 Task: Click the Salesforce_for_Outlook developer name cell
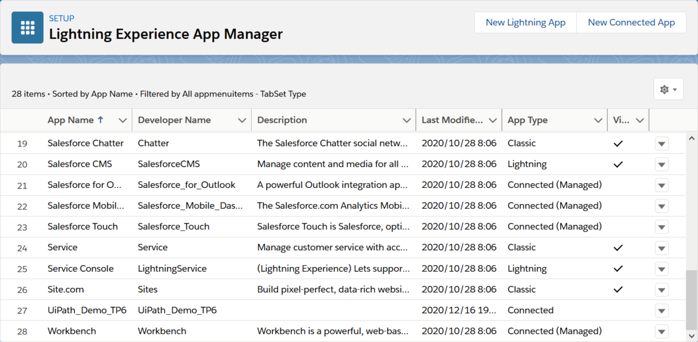[187, 185]
